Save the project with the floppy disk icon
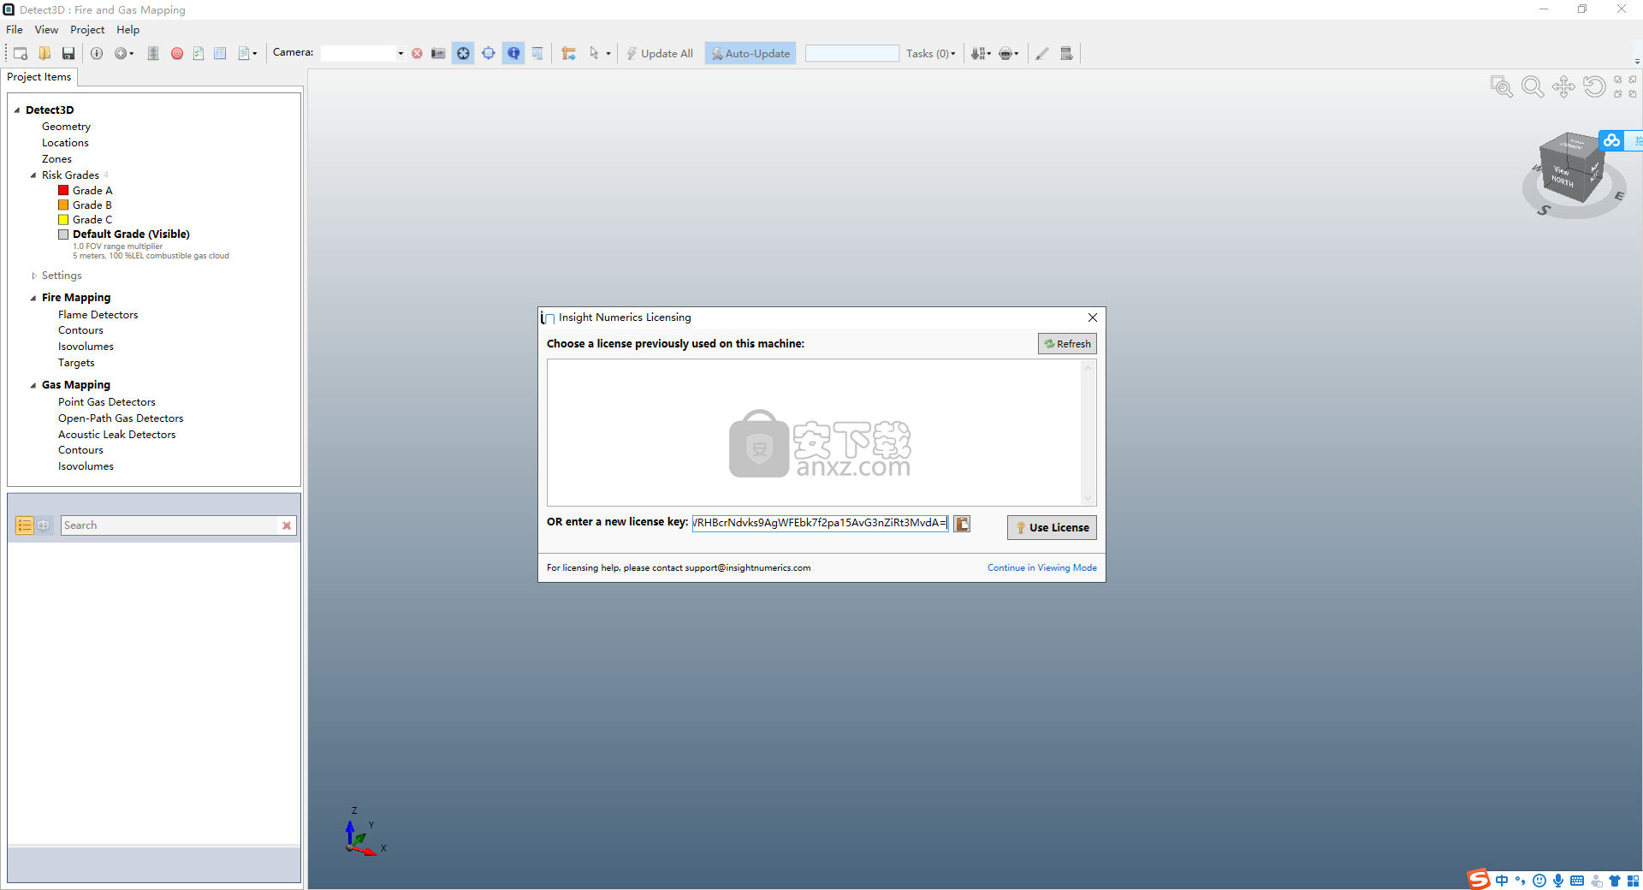The height and width of the screenshot is (890, 1643). pos(68,53)
